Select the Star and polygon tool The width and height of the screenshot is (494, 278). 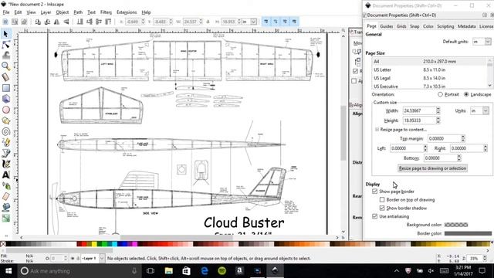point(5,120)
